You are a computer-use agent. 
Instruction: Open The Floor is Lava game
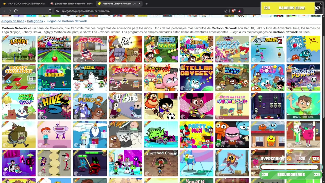[19, 49]
